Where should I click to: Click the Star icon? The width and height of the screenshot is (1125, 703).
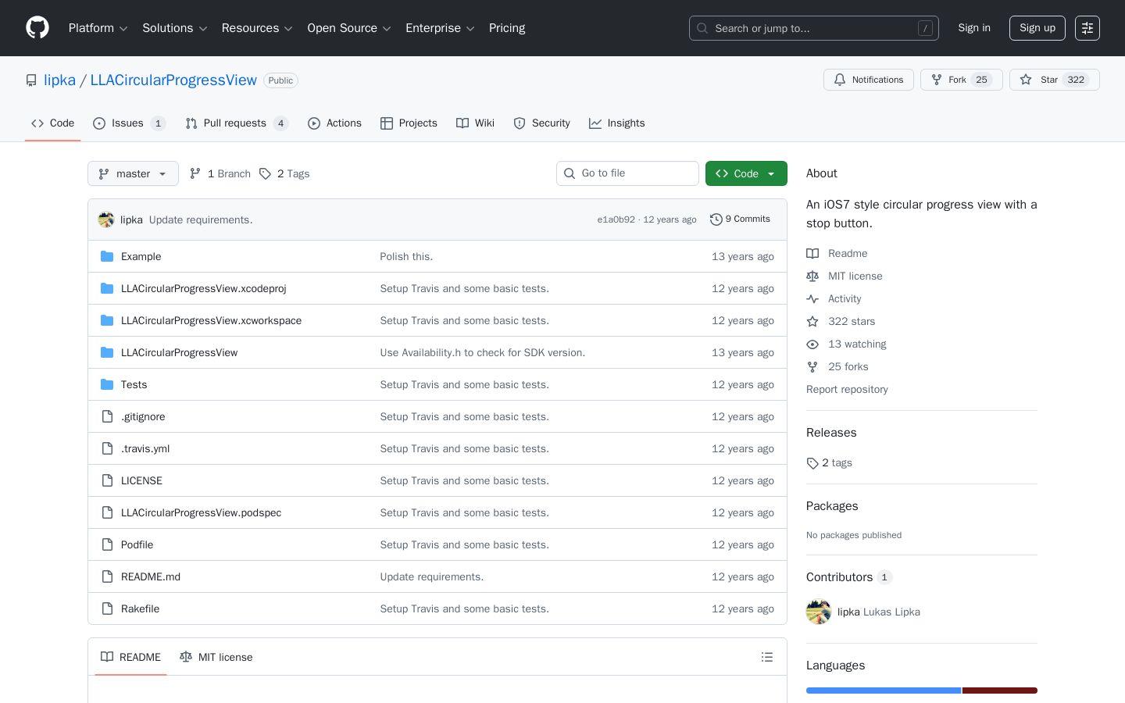(1026, 80)
